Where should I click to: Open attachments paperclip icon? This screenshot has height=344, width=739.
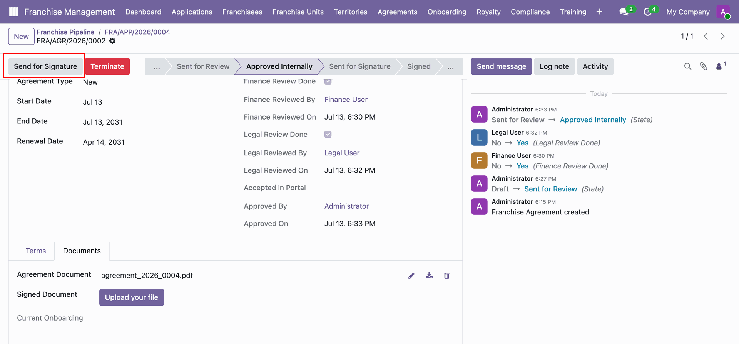704,66
